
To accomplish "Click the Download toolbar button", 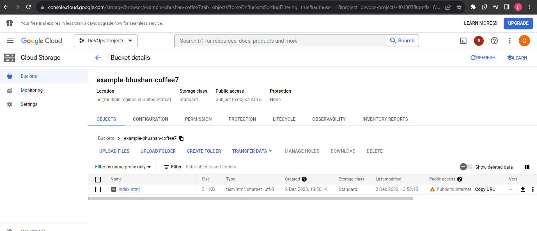I will (x=343, y=151).
